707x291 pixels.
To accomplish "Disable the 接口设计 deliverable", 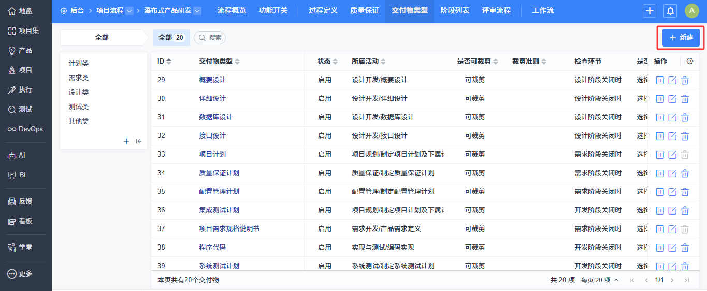I will pos(660,136).
